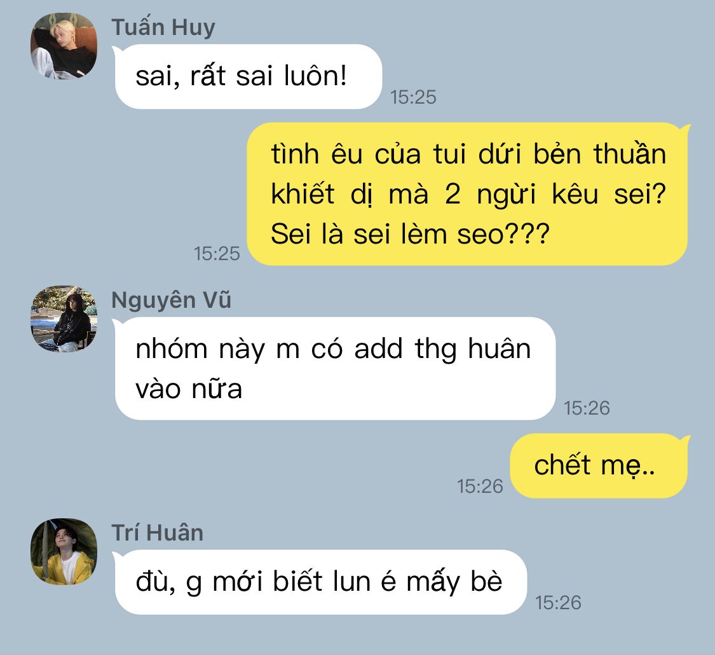Tap the yellow "chết mẹ.." bubble

pyautogui.click(x=598, y=465)
